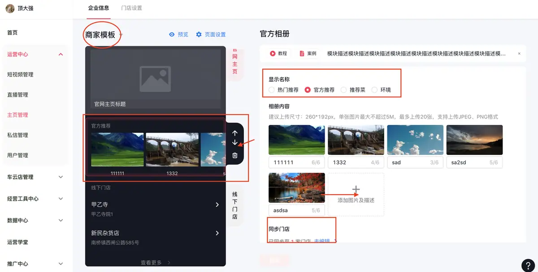This screenshot has height=272, width=538.
Task: Click the 111111 thumbnail in the phone preview
Action: click(x=117, y=149)
